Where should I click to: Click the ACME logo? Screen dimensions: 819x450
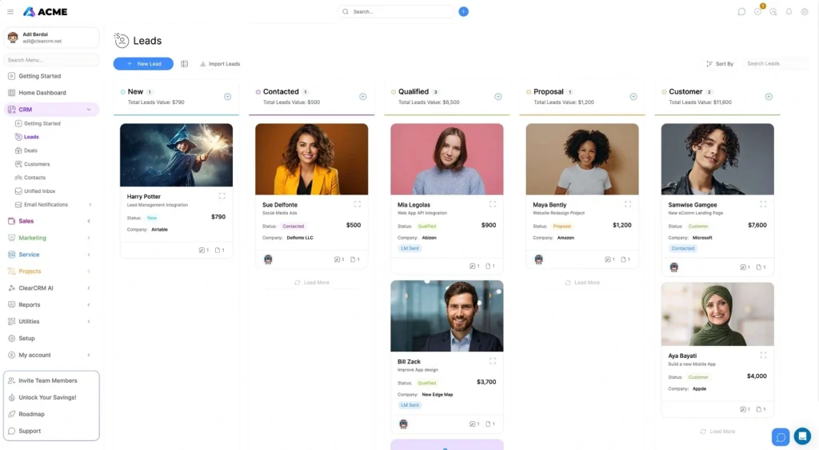[46, 11]
